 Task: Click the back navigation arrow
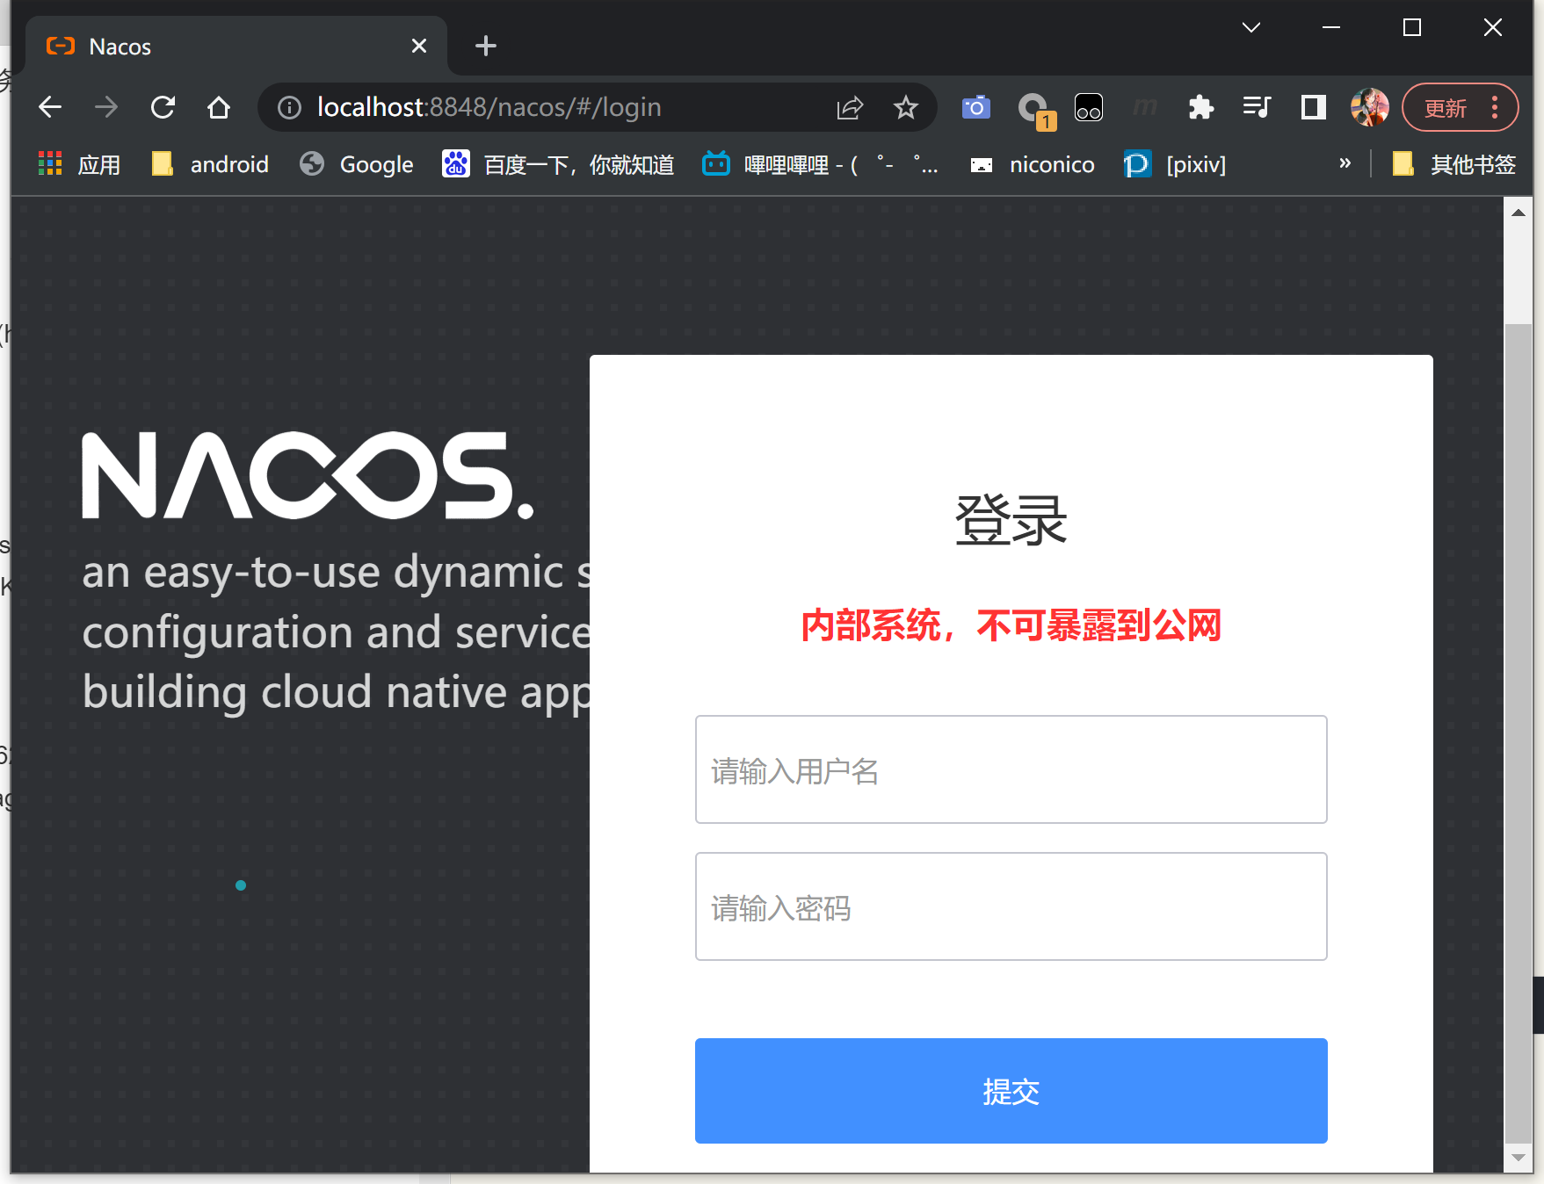click(50, 107)
